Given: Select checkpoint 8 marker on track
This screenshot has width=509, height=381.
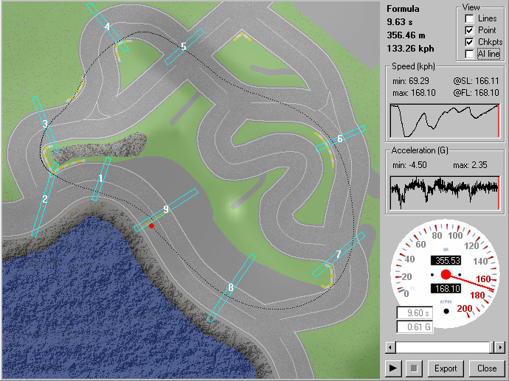Looking at the screenshot, I should [x=231, y=287].
